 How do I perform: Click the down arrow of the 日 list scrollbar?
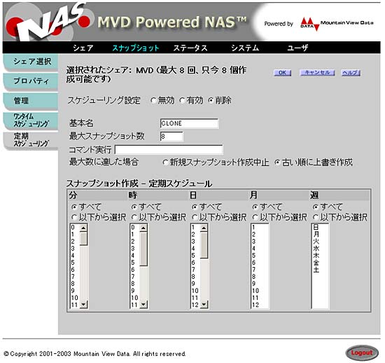click(x=204, y=305)
